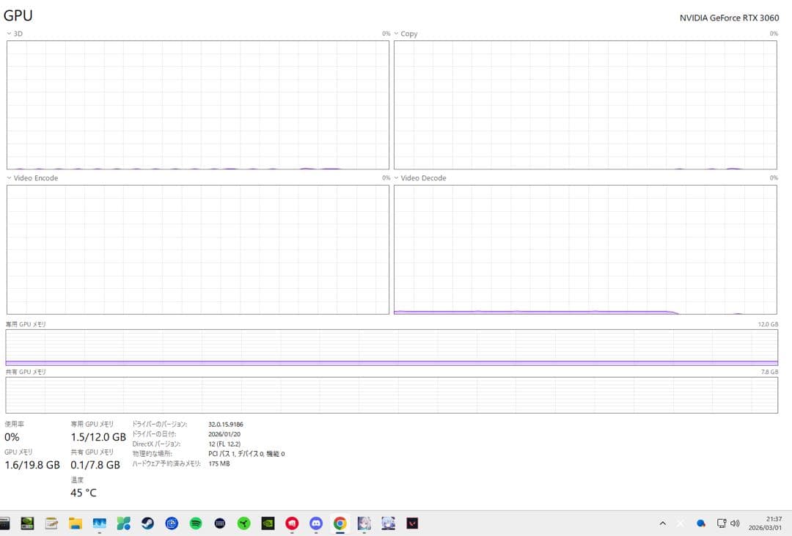The width and height of the screenshot is (792, 536).
Task: Click the 共有 GPU メモリ usage bar graph
Action: [x=392, y=395]
